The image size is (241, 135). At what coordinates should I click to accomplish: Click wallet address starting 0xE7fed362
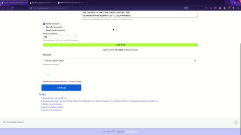[x=107, y=12]
